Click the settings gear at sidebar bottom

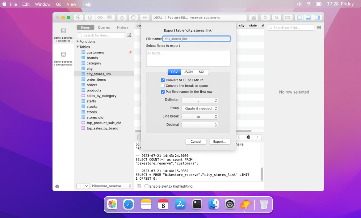(x=57, y=186)
